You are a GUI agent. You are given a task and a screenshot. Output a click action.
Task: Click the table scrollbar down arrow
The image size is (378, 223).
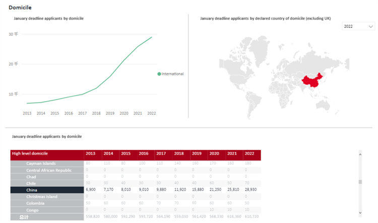[359, 213]
